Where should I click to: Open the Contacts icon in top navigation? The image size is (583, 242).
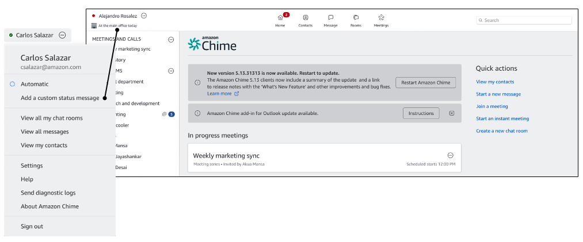[x=305, y=17]
